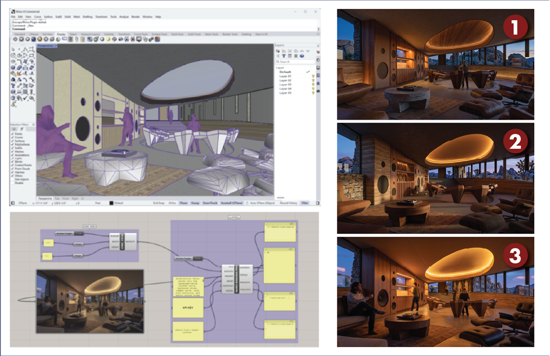Move layer down with the down triangle icon
This screenshot has width=550, height=356.
308,51
